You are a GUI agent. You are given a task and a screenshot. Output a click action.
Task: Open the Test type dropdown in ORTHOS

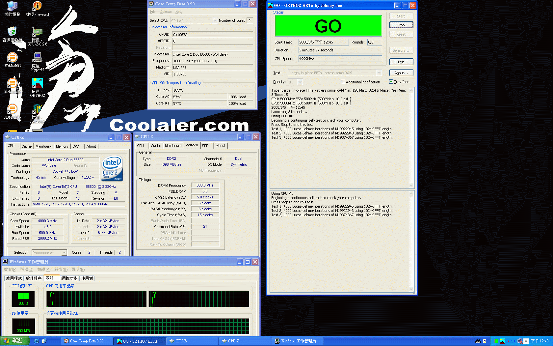(x=334, y=73)
